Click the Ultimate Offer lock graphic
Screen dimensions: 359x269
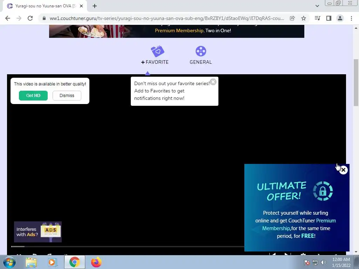(323, 191)
